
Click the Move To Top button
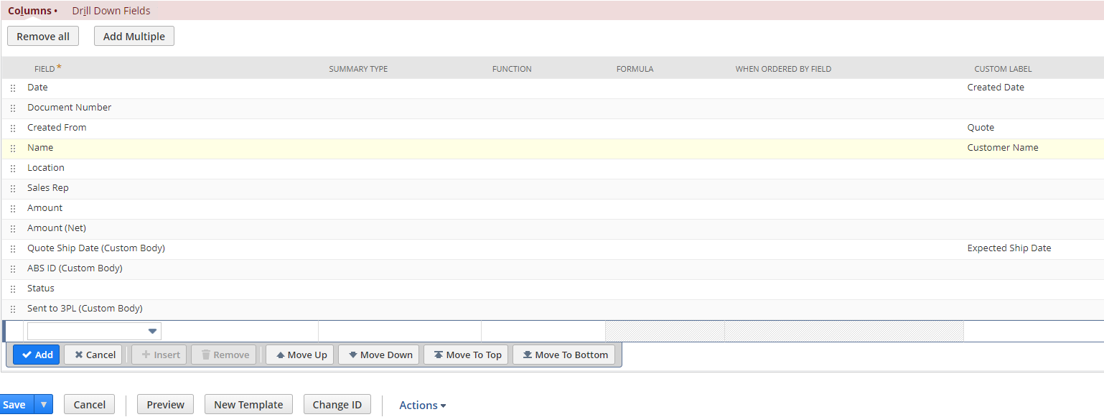tap(466, 355)
